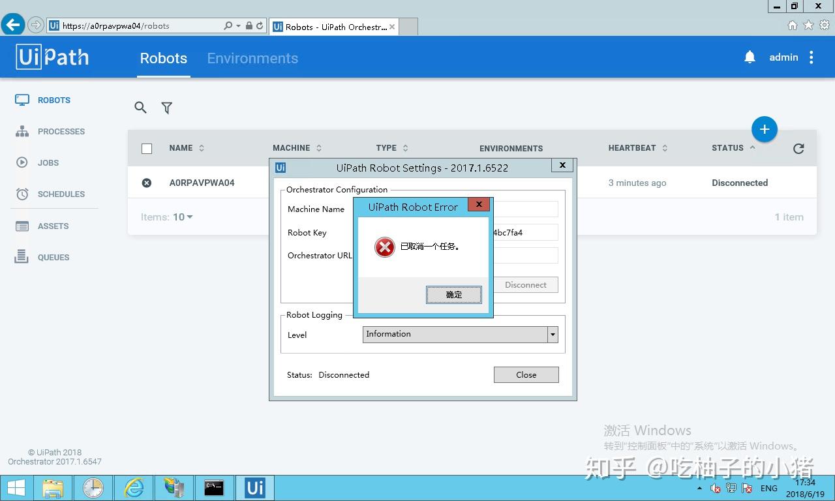The height and width of the screenshot is (501, 835).
Task: Click the blue plus button to add a robot
Action: pyautogui.click(x=764, y=129)
